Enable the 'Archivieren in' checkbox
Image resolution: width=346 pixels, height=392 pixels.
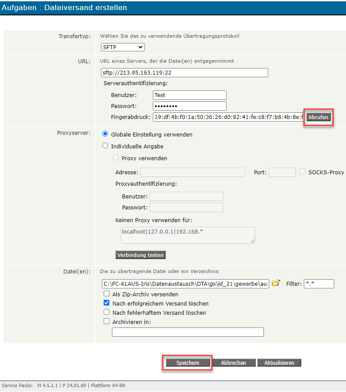[106, 322]
